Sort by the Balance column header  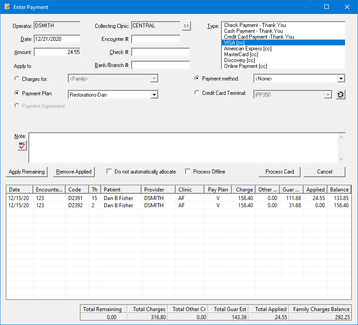(339, 189)
